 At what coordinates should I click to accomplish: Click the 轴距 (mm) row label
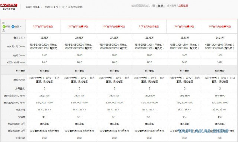click(x=19, y=55)
